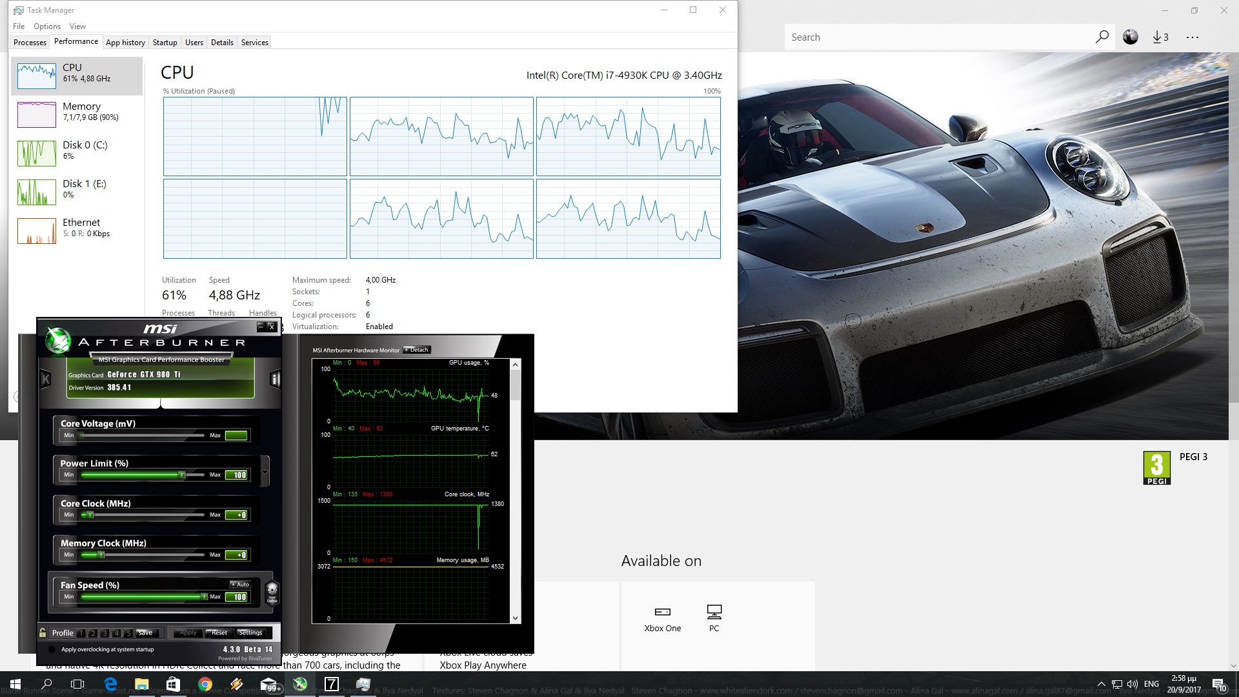The image size is (1239, 697).
Task: Toggle fan speed Auto mode
Action: 240,585
